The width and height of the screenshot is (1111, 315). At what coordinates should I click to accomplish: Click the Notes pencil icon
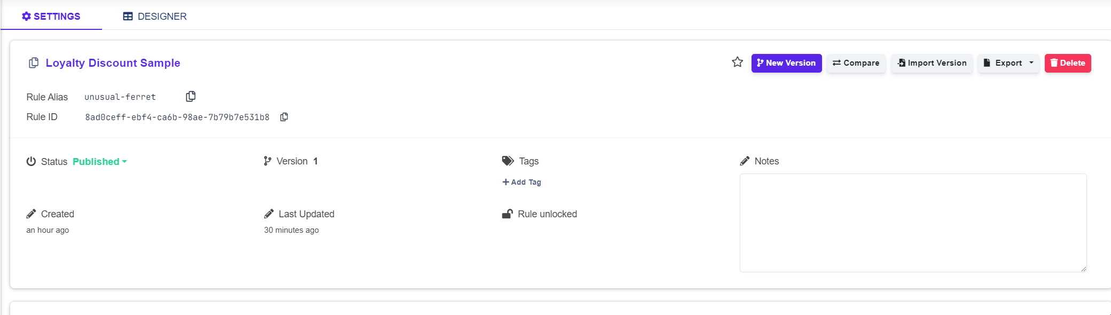(745, 161)
